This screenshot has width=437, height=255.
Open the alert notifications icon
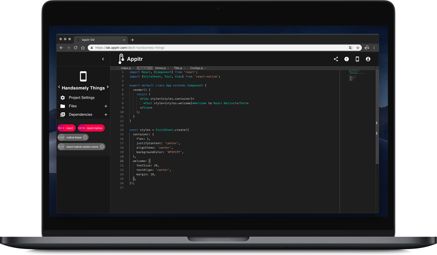tap(346, 59)
